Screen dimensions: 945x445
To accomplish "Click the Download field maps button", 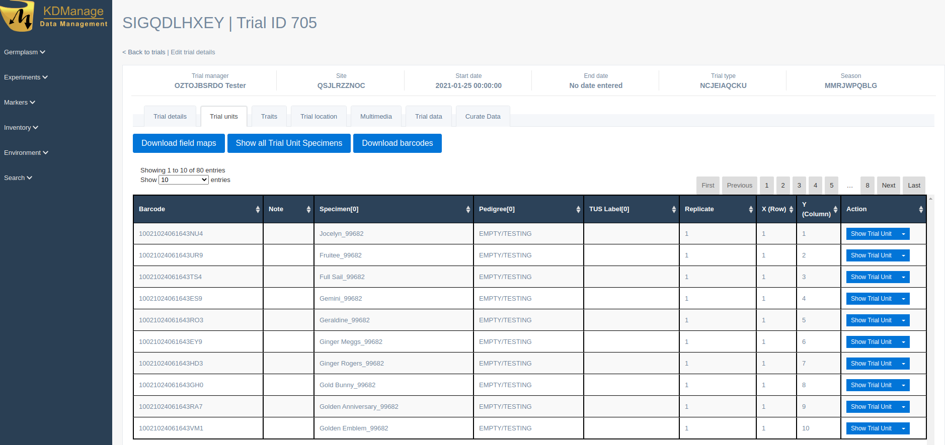I will 179,143.
